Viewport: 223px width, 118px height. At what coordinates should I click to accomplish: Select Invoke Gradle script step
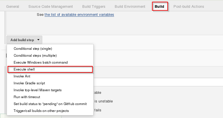(29, 83)
